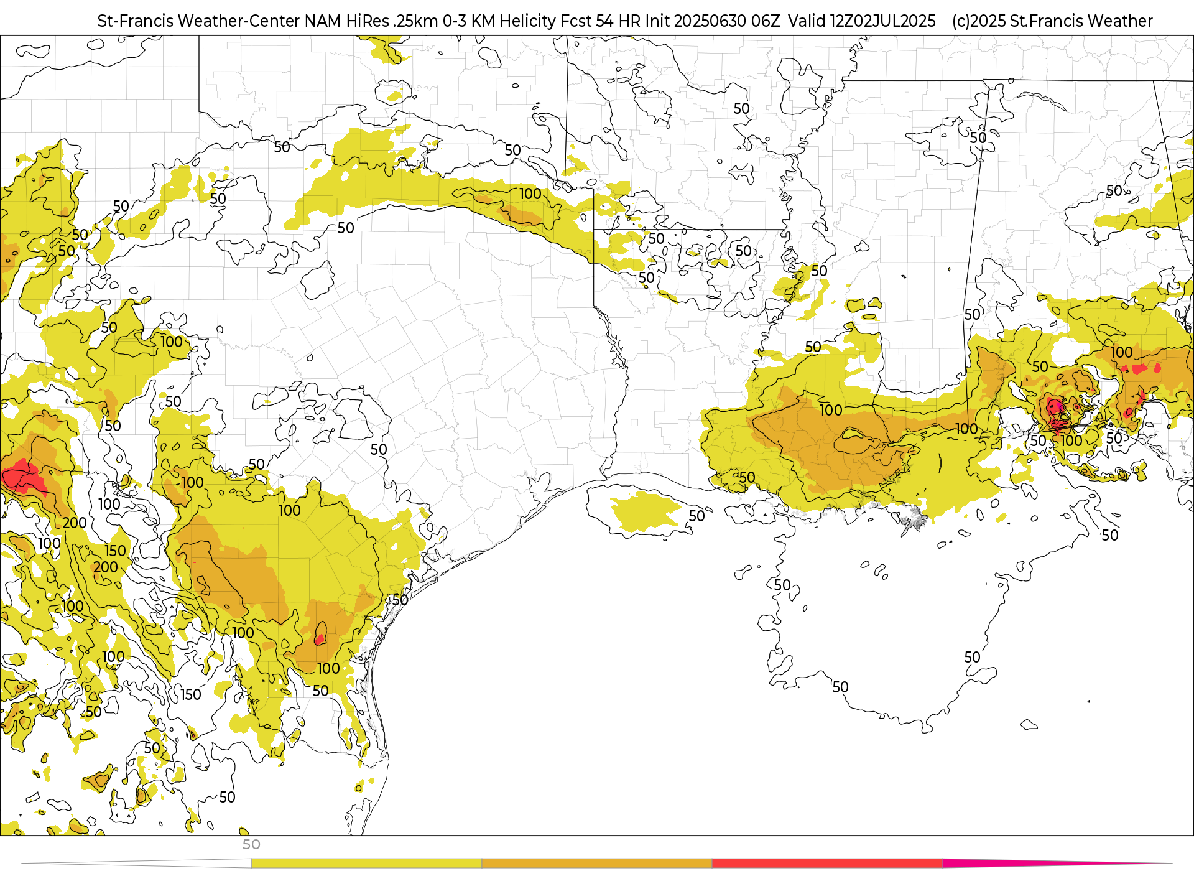1194x871 pixels.
Task: Click the yellow segment of the color bar
Action: pyautogui.click(x=366, y=864)
